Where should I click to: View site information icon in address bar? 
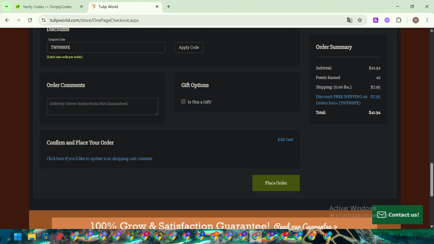(44, 20)
